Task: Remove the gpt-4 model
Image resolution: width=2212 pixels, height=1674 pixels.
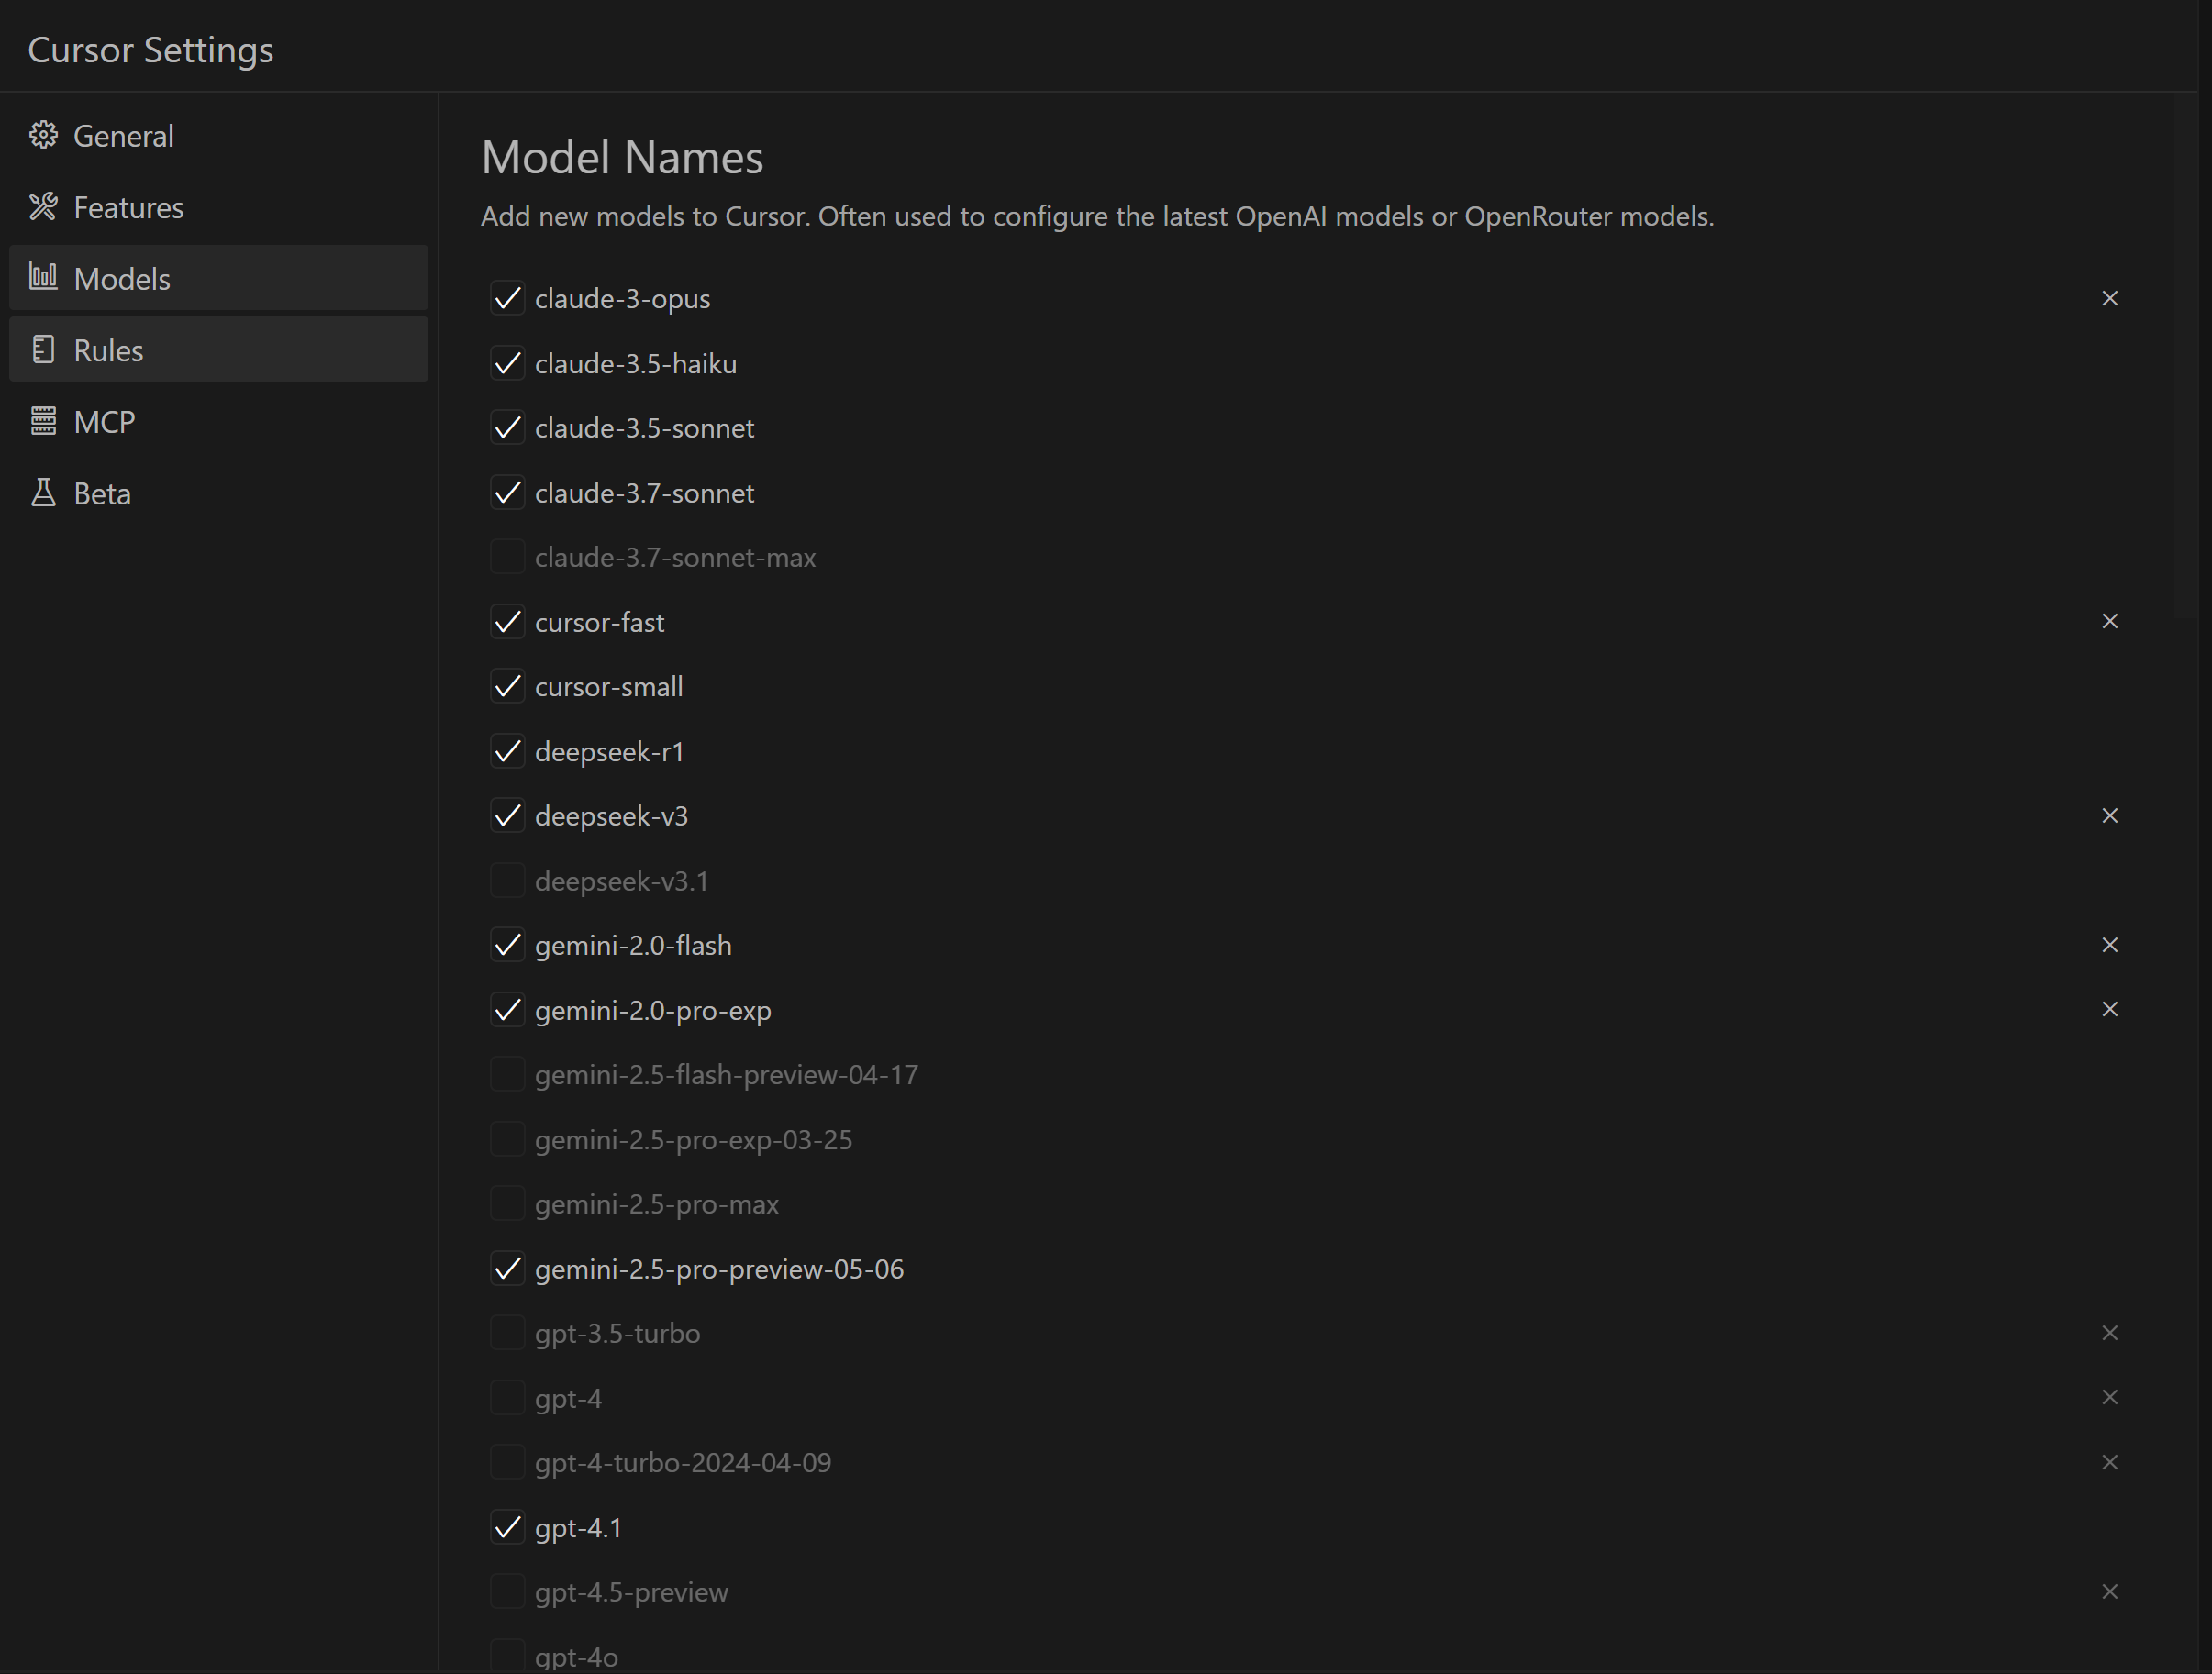Action: tap(2110, 1397)
